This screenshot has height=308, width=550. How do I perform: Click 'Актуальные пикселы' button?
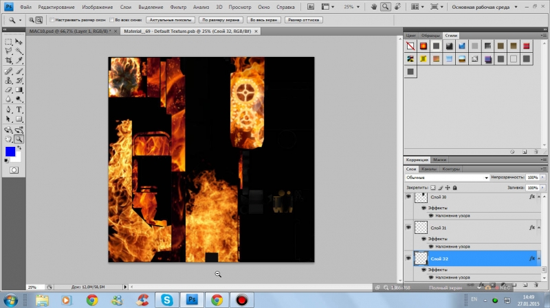point(170,20)
